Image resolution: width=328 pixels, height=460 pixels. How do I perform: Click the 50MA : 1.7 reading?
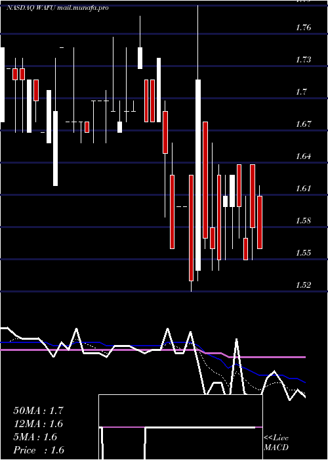tap(38, 411)
